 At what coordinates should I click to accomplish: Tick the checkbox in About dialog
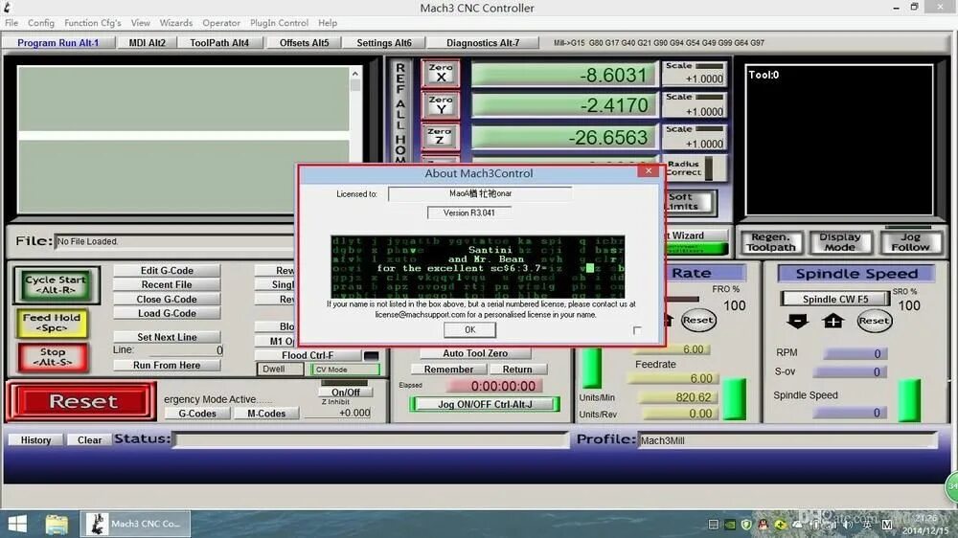pos(637,330)
